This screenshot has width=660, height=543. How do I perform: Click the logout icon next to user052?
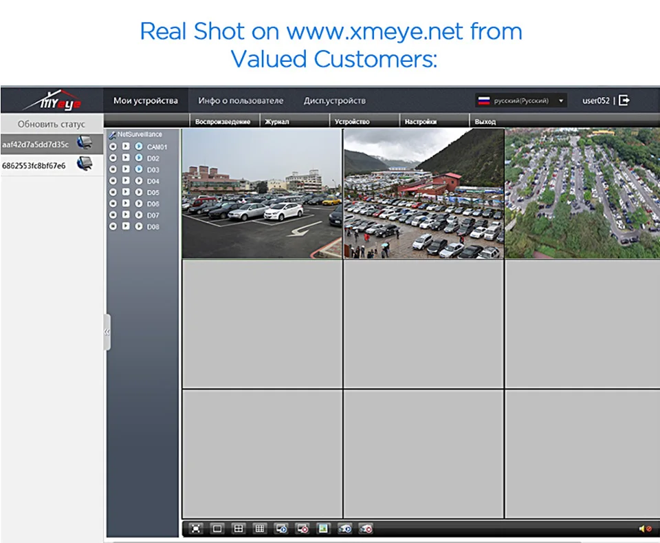click(624, 100)
